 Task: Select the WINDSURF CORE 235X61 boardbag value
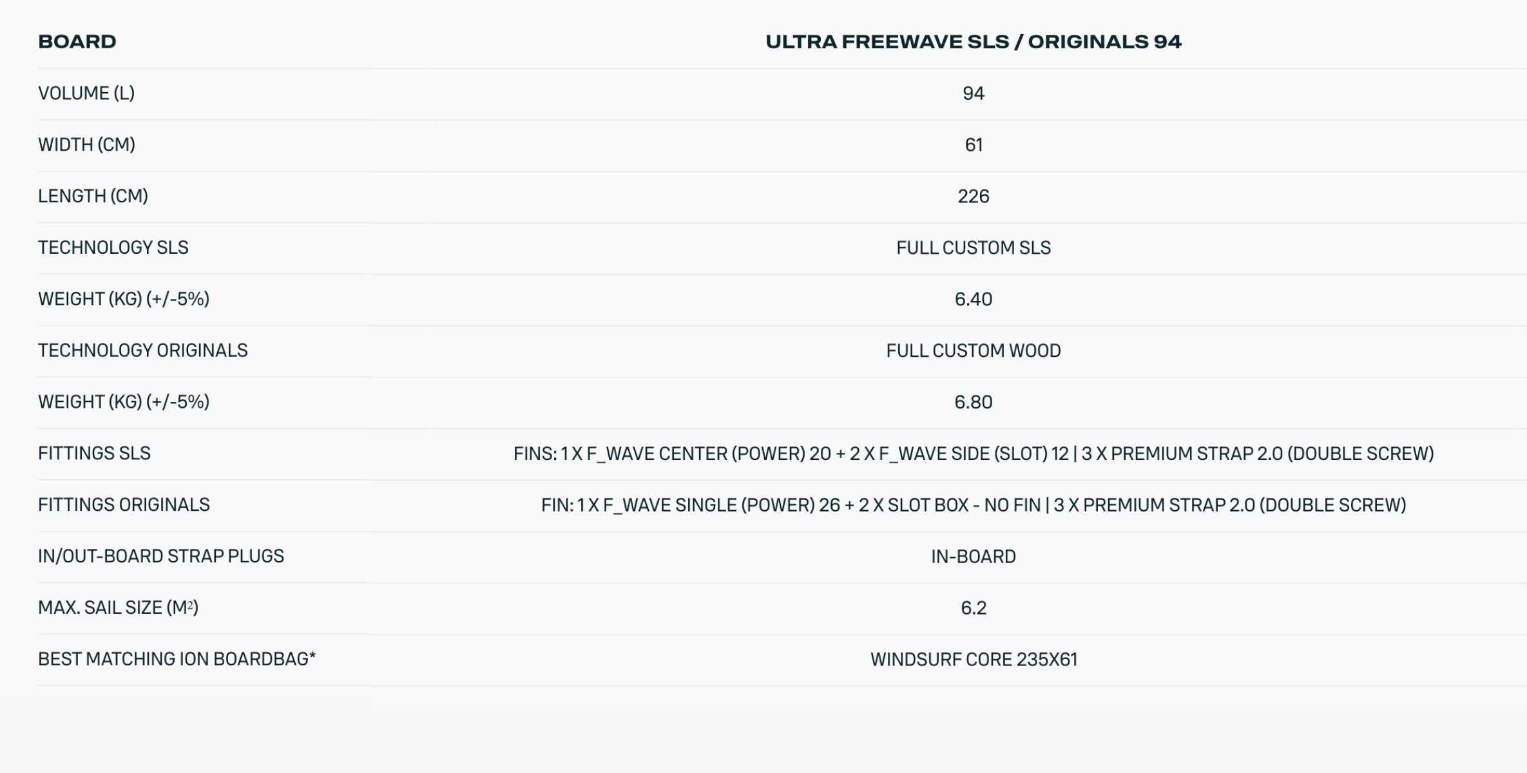click(x=973, y=660)
